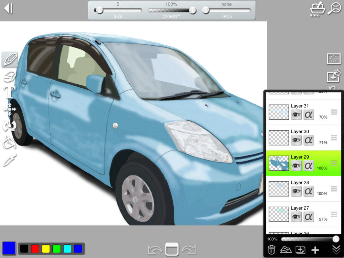The image size is (344, 258).
Task: Select the Eyedropper tool
Action: point(9,160)
